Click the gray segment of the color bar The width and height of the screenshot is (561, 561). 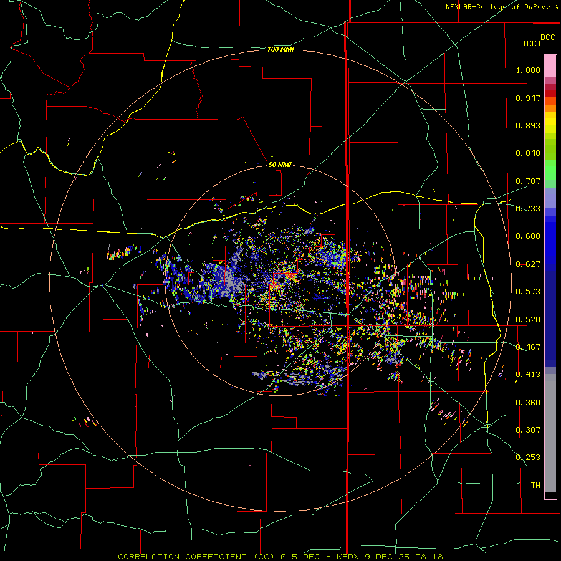coord(550,433)
